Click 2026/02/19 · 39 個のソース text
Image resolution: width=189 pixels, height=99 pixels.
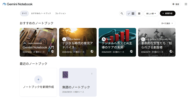pos(152,52)
